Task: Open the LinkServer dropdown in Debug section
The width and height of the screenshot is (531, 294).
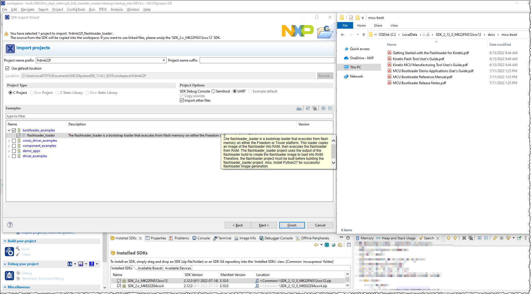Action: [x=74, y=264]
